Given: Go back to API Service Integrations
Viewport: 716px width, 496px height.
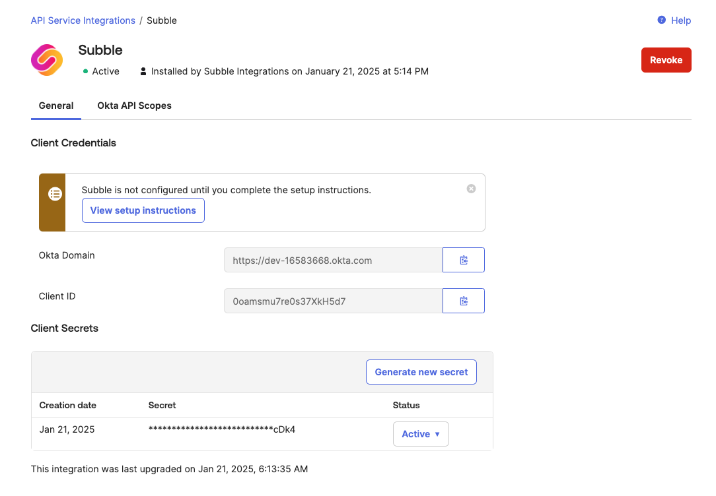Looking at the screenshot, I should coord(83,20).
